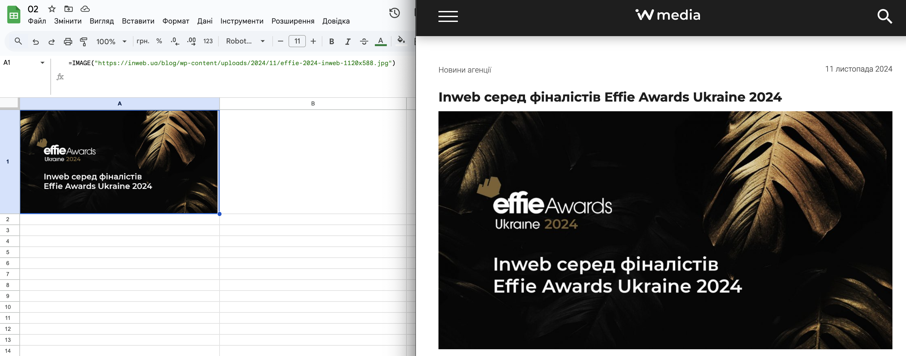The height and width of the screenshot is (356, 906).
Task: Click the 02 document title
Action: (33, 9)
